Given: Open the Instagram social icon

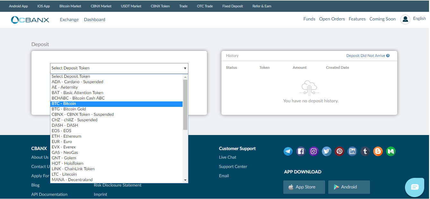Looking at the screenshot, I should click(x=314, y=151).
